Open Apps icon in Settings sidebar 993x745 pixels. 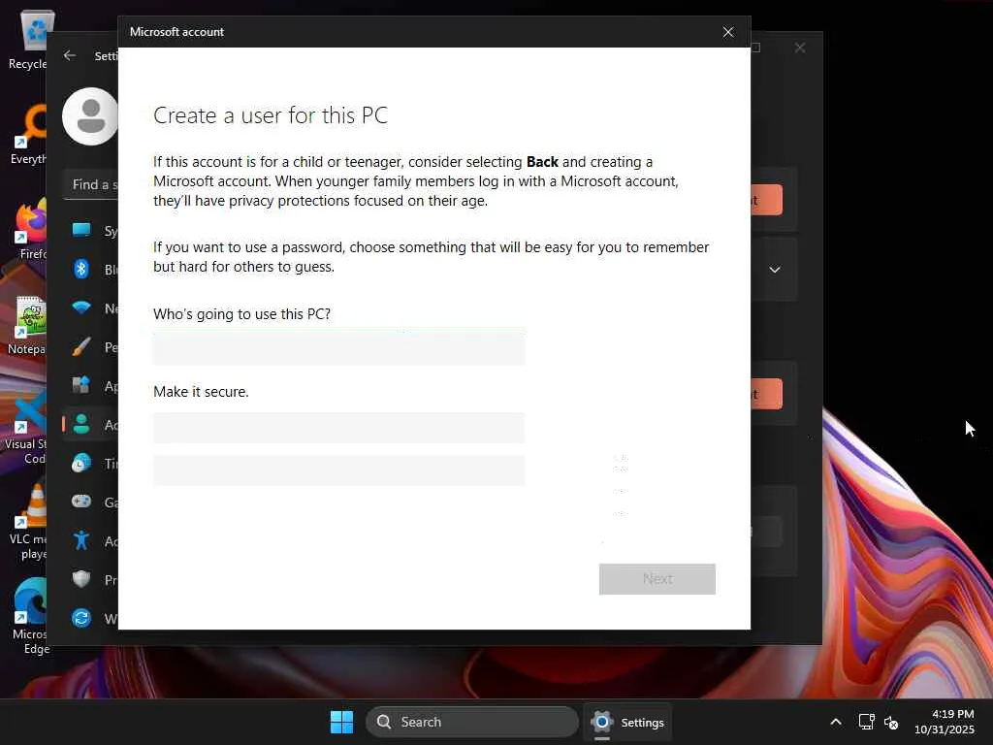(x=81, y=385)
